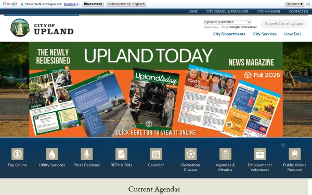The width and height of the screenshot is (312, 195).
Task: Show previous banner slide with left arrow
Action: (x=21, y=88)
